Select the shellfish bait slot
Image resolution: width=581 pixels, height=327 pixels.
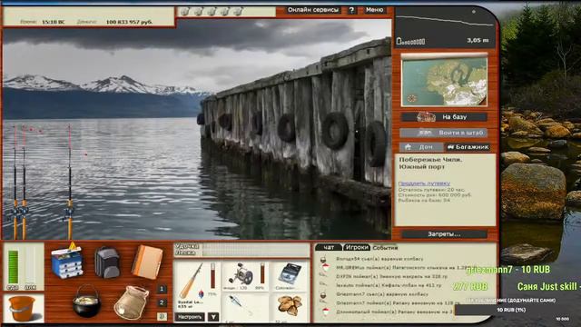[x=290, y=307]
